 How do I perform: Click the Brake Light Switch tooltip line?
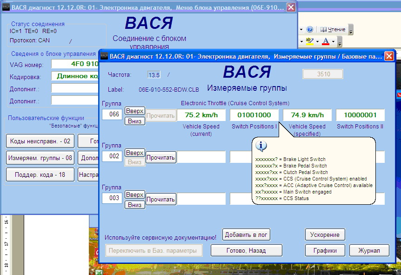tap(290, 160)
